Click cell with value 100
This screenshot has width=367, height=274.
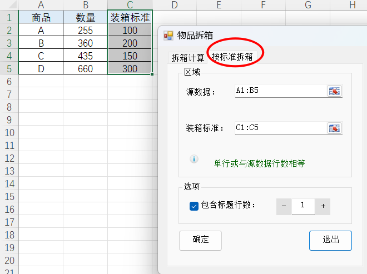tap(130, 31)
